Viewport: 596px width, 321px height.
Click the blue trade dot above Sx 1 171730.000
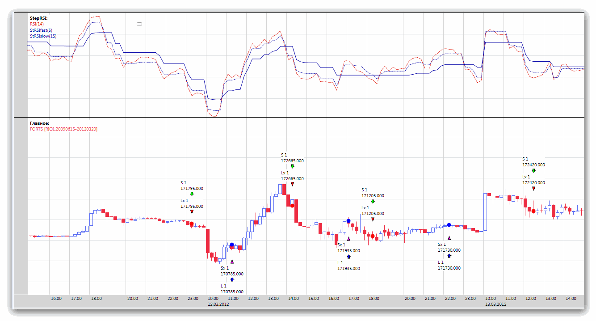[x=449, y=225]
